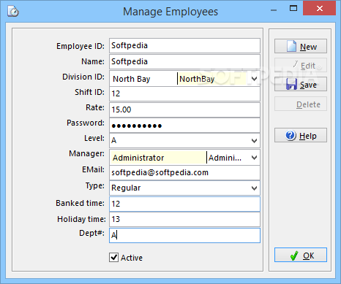Click the 'Administrator' text in Manager combo
Screen dimensions: 341x284
(138, 158)
